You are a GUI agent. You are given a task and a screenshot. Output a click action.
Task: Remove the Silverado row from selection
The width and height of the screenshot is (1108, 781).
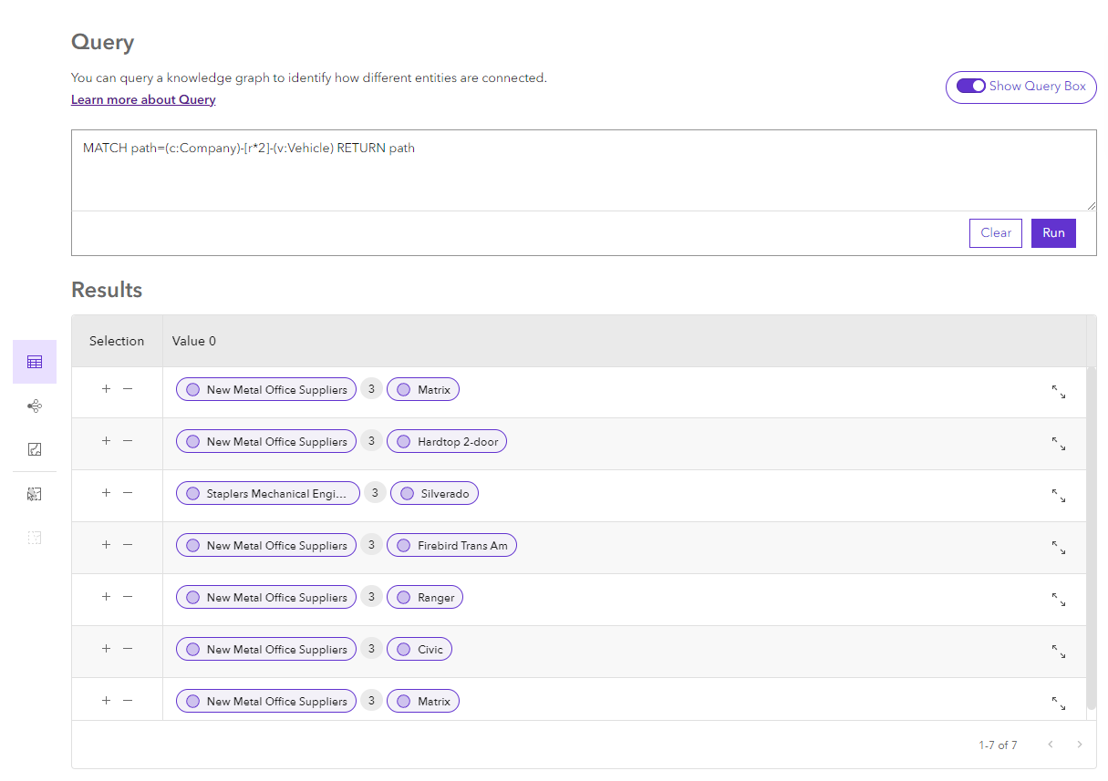(x=128, y=493)
